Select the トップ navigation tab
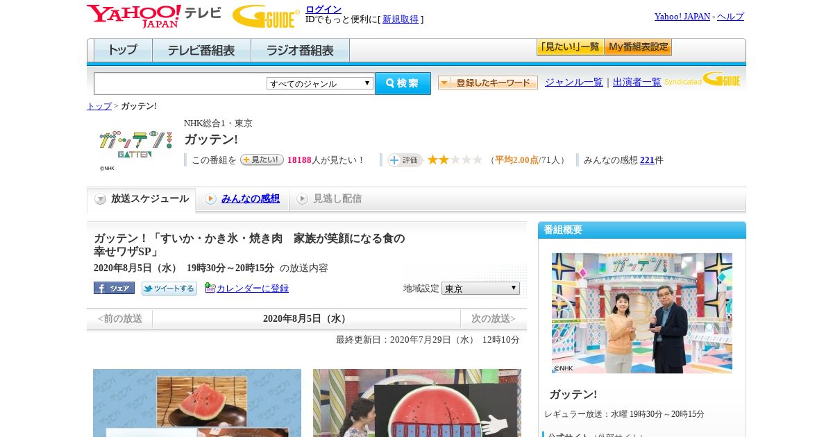Screen dimensions: 833x437 click(x=123, y=51)
